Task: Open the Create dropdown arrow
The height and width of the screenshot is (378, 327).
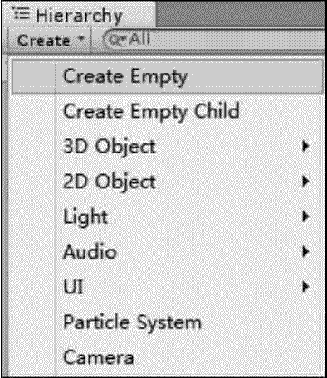Action: tap(81, 39)
